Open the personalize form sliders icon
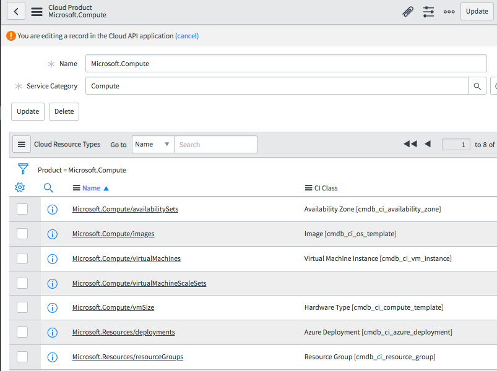Viewport: 497px width, 371px height. tap(428, 12)
